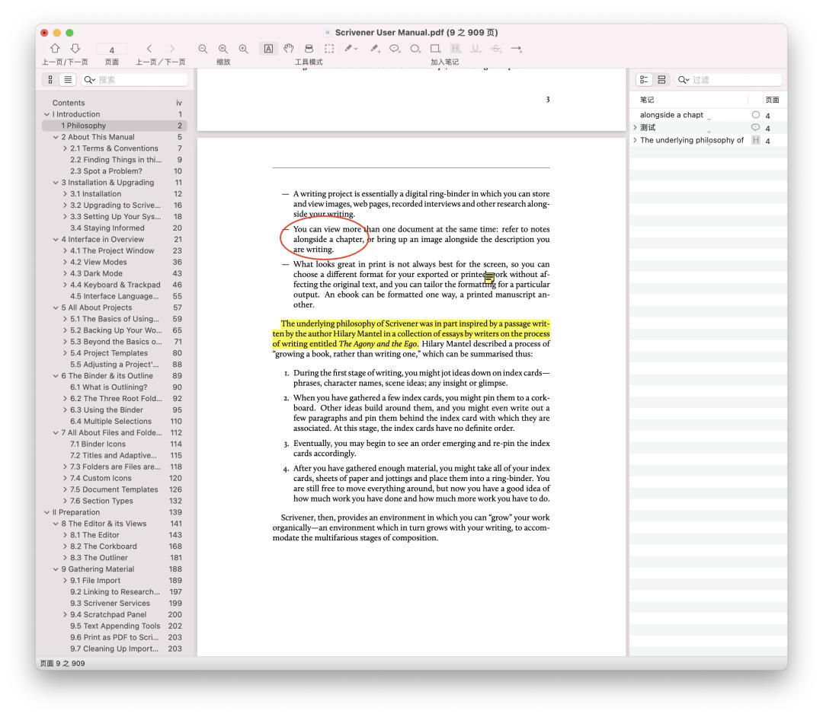Open the note tool dropdown arrow
The width and height of the screenshot is (823, 717).
tap(357, 49)
